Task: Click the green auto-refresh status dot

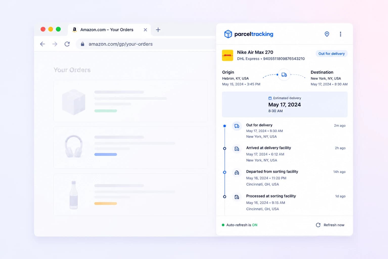Action: pyautogui.click(x=223, y=225)
